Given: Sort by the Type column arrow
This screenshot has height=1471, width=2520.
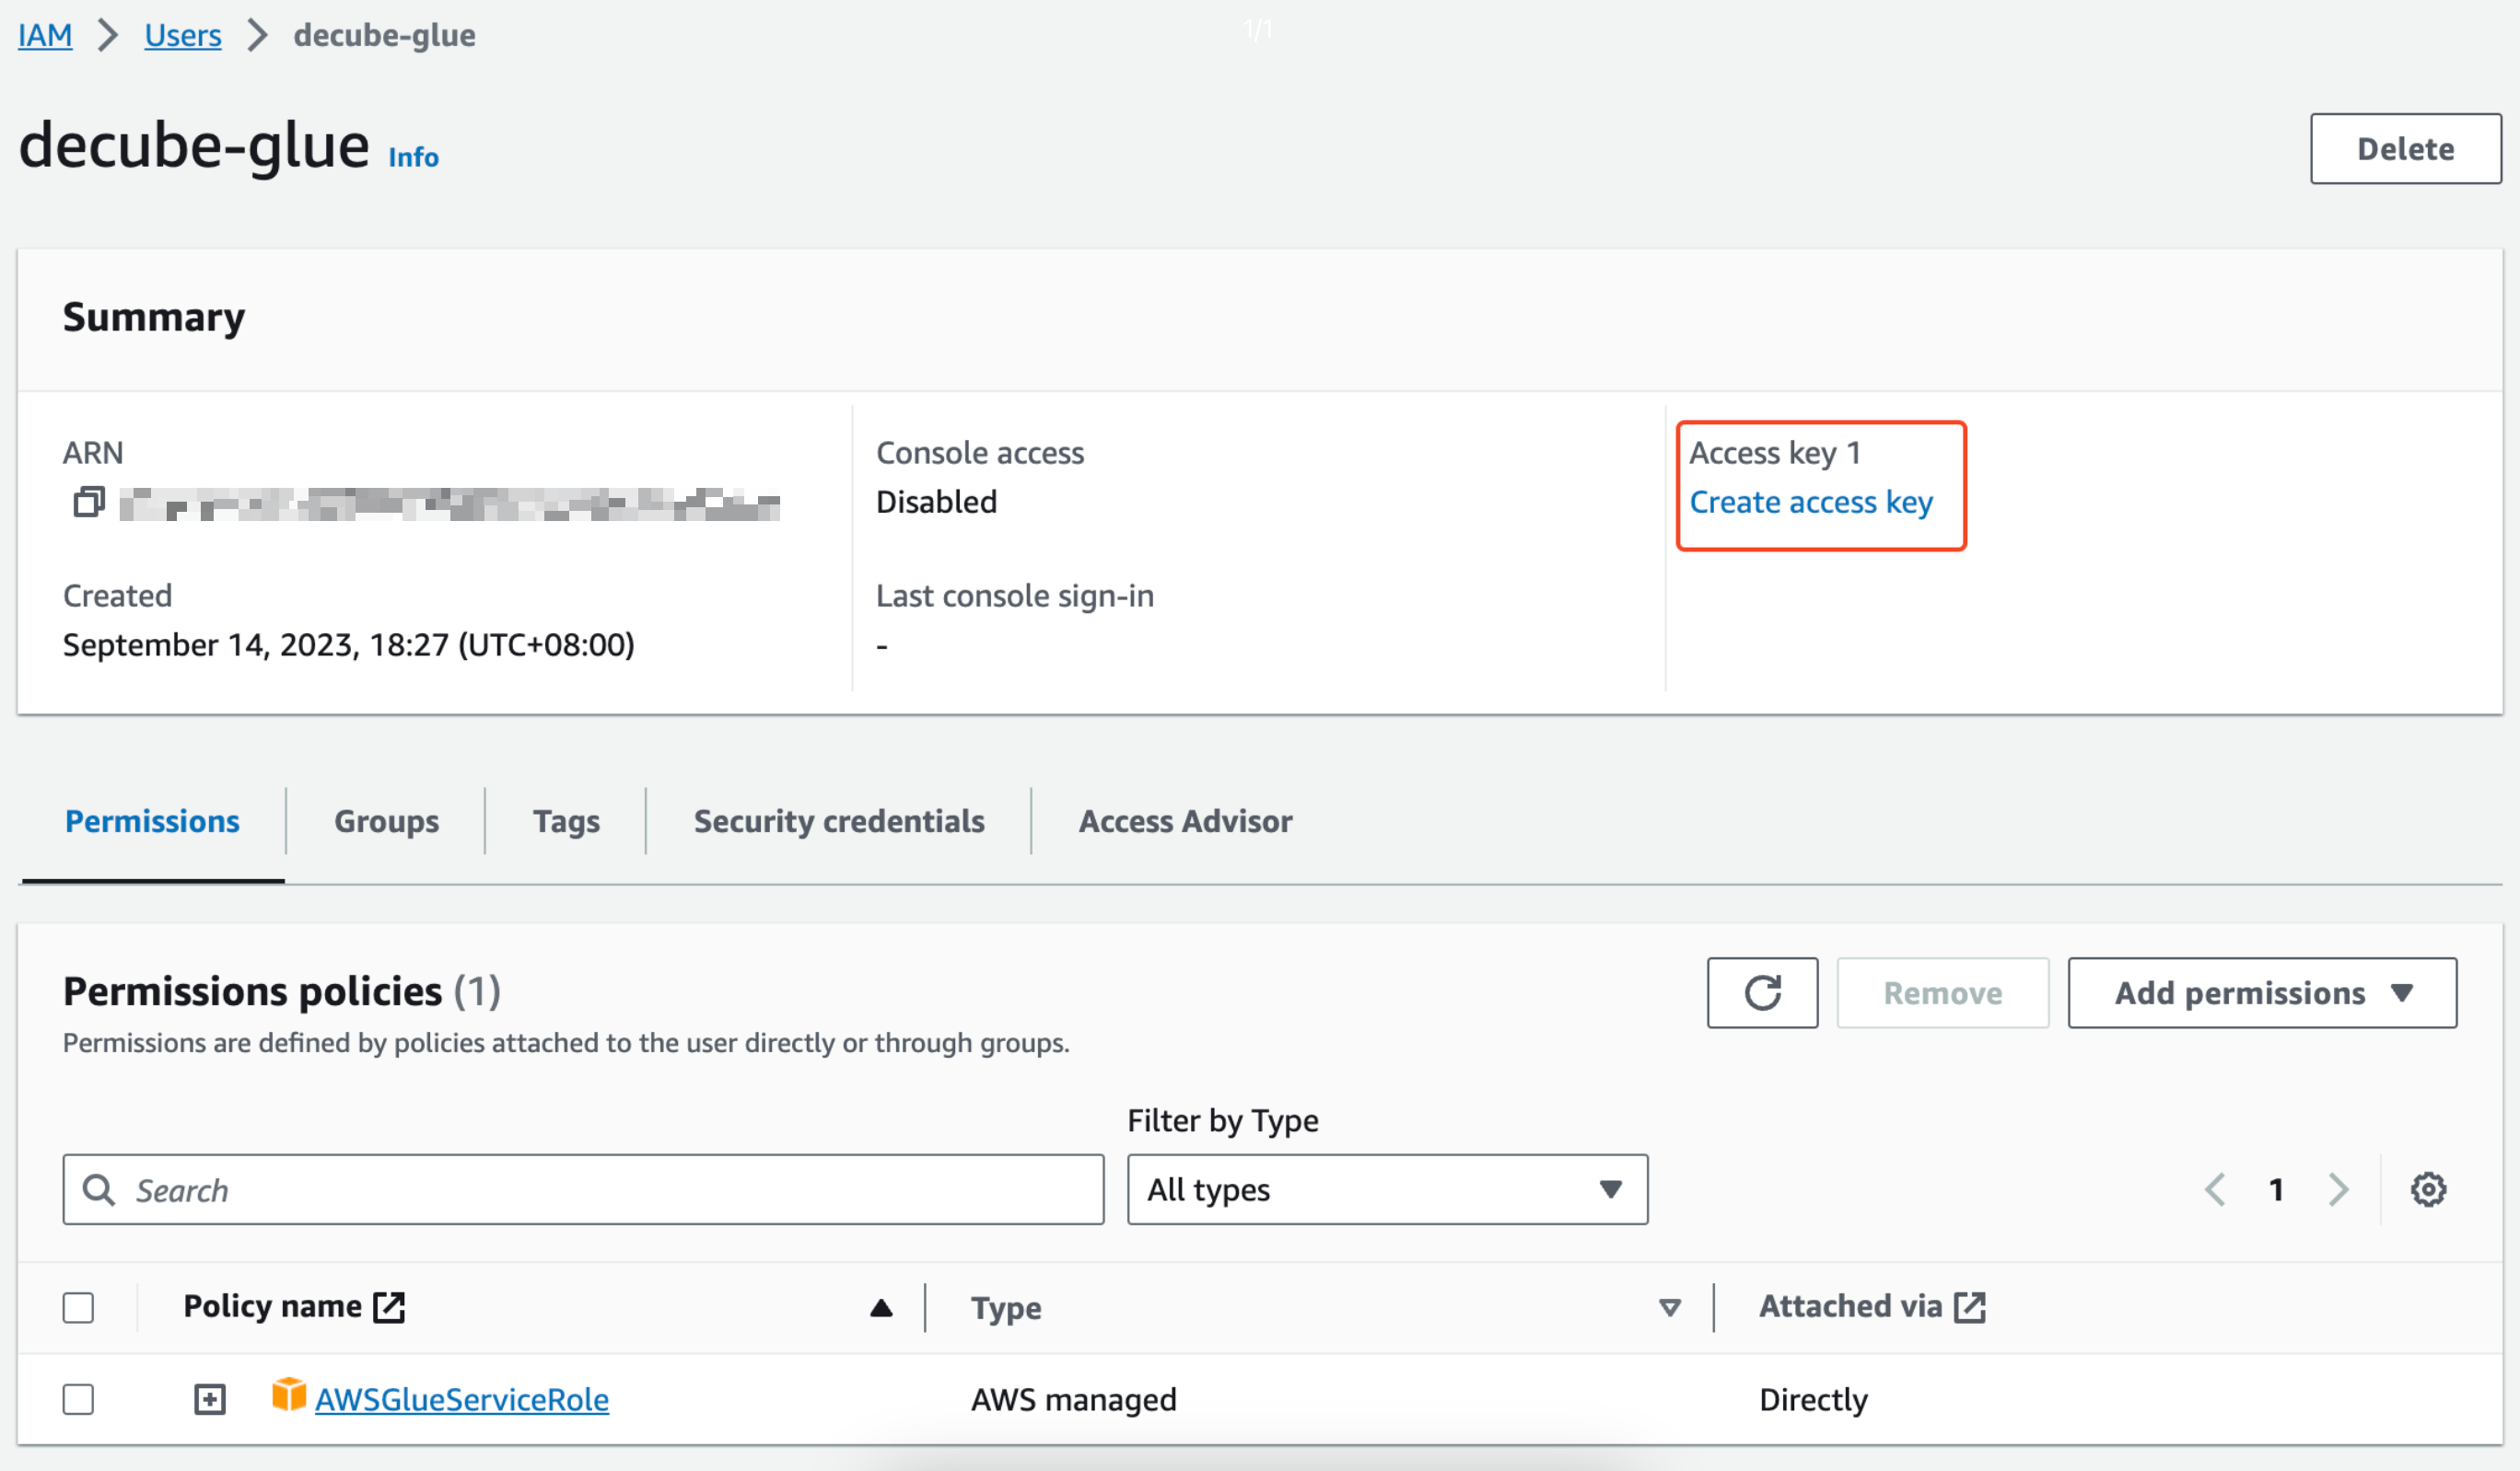Looking at the screenshot, I should pyautogui.click(x=1669, y=1308).
